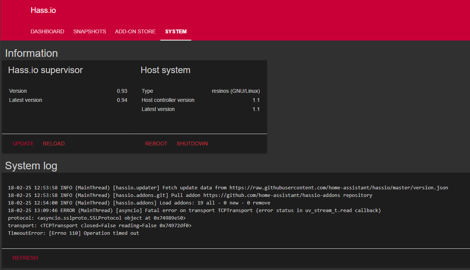Viewport: 470px width, 270px height.
Task: Click the Information section heading
Action: coord(31,53)
